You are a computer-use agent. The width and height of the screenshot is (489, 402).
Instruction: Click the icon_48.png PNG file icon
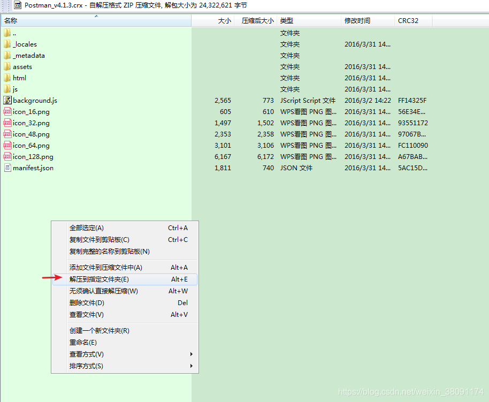[7, 134]
